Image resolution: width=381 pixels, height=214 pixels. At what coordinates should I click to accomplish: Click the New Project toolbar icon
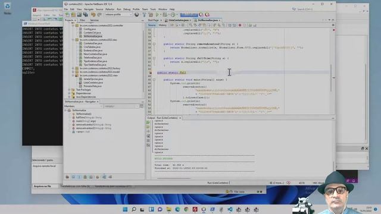coord(73,14)
